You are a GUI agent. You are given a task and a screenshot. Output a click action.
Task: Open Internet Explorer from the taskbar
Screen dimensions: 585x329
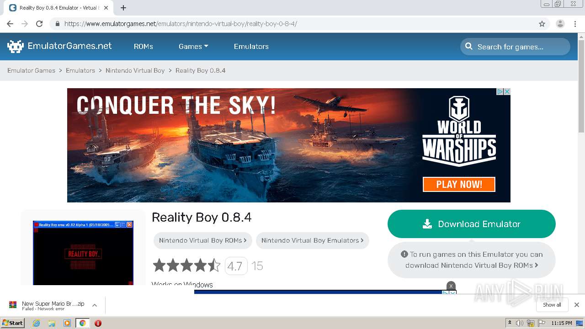(37, 323)
